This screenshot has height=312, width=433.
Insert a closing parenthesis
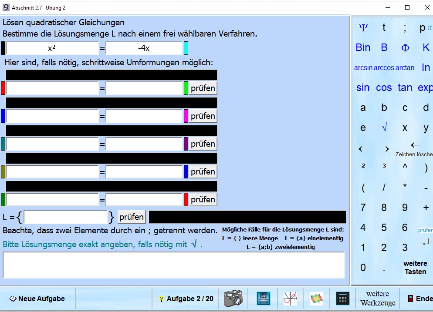[426, 168]
